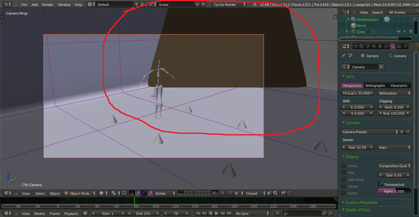Play the animation forward

coord(217,213)
